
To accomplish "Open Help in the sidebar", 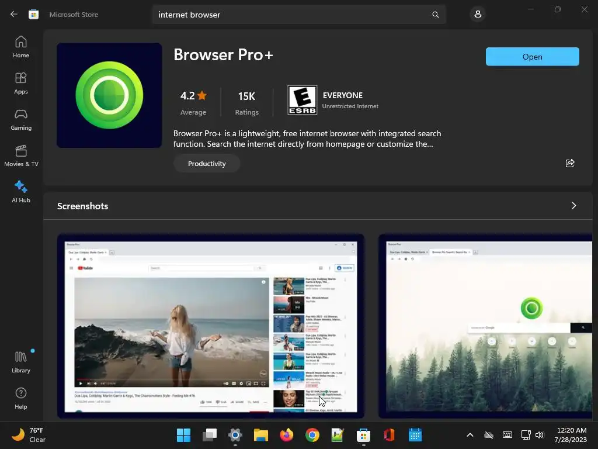I will 21,399.
